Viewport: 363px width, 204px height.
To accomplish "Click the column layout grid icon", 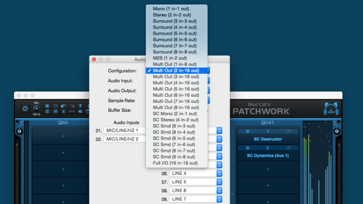I will coord(47,112).
